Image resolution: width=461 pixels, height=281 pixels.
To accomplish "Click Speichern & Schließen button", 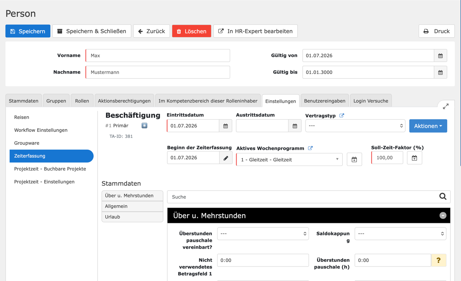I will coord(92,31).
